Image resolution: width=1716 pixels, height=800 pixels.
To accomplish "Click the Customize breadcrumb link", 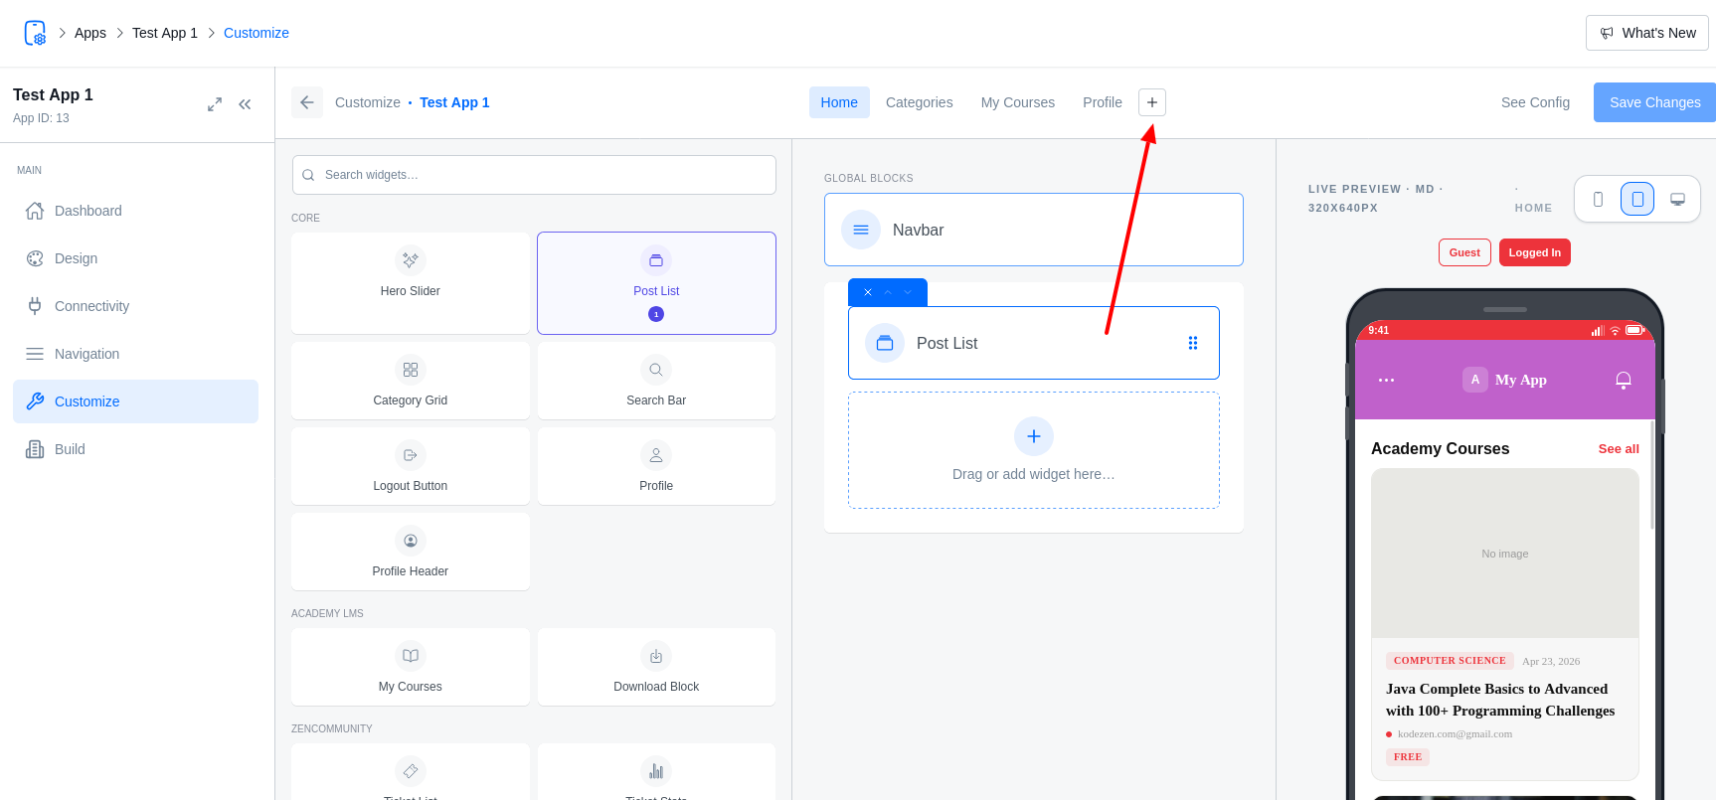I will 257,33.
